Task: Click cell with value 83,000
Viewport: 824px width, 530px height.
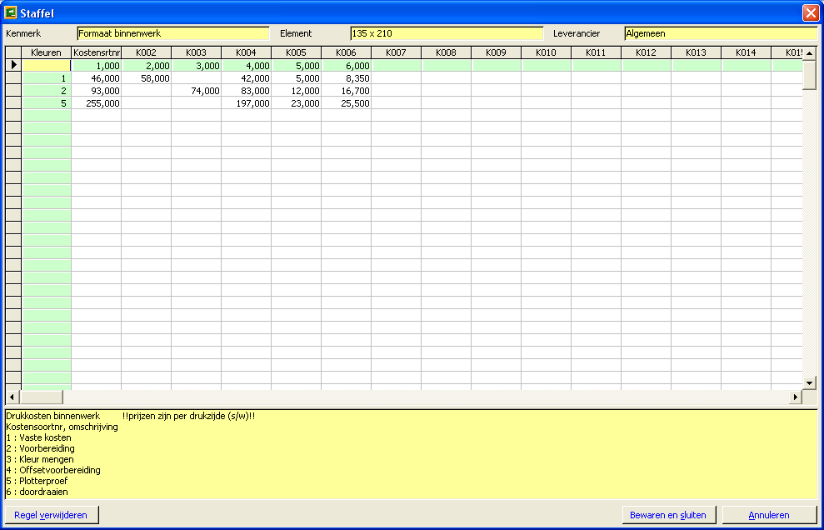Action: pos(246,91)
